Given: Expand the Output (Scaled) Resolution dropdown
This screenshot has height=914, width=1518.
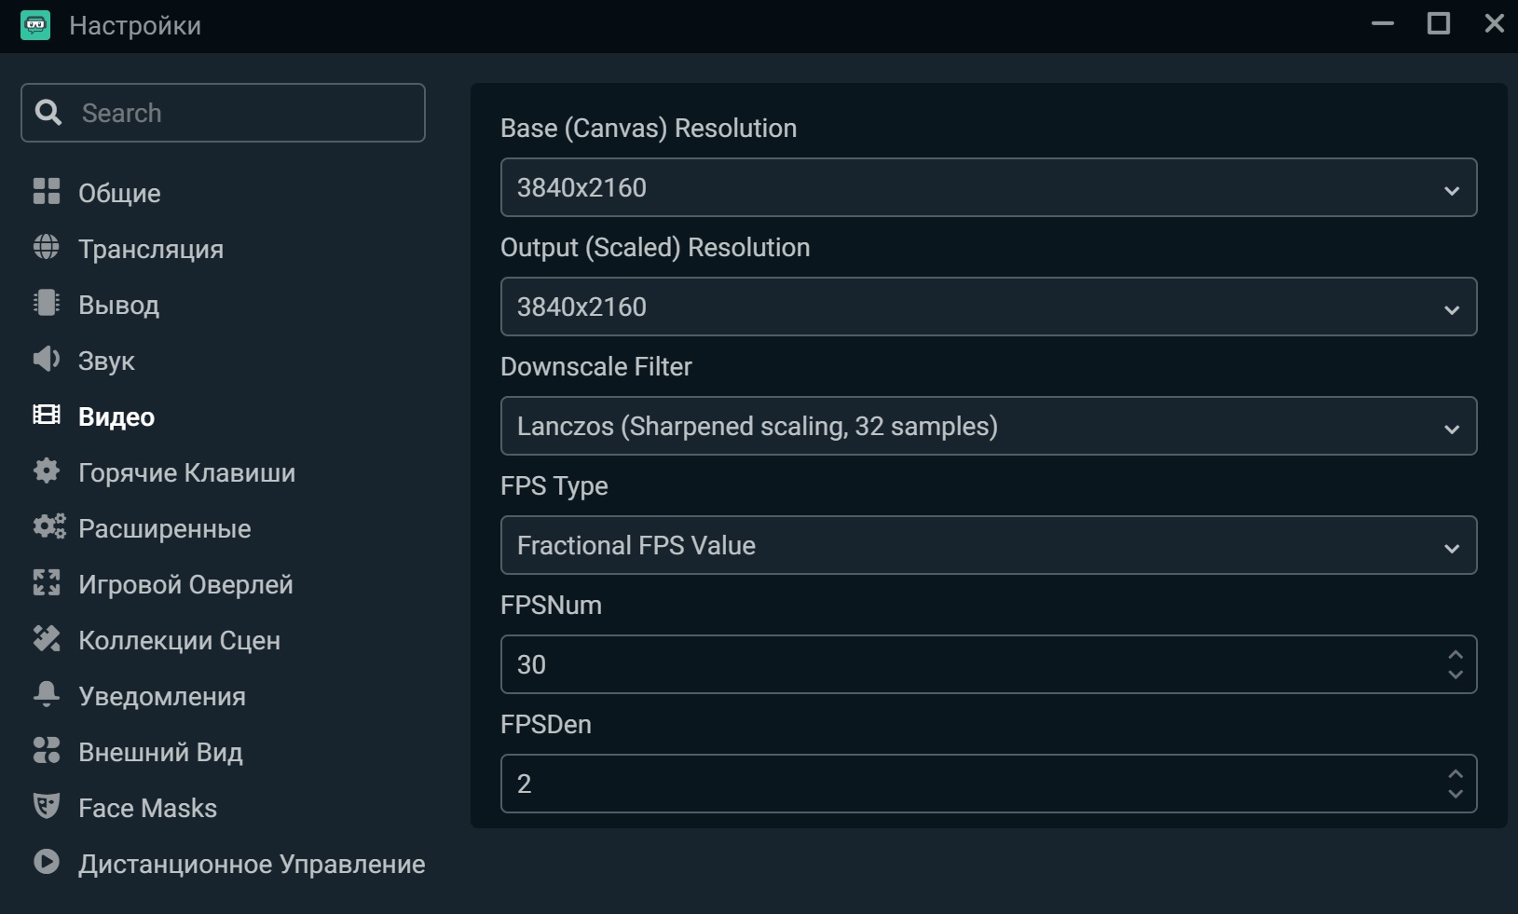Looking at the screenshot, I should [x=989, y=307].
